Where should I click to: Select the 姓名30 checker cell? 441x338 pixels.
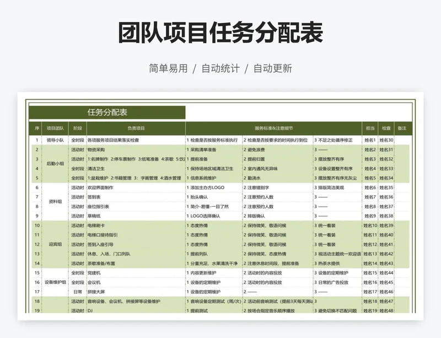(386, 140)
